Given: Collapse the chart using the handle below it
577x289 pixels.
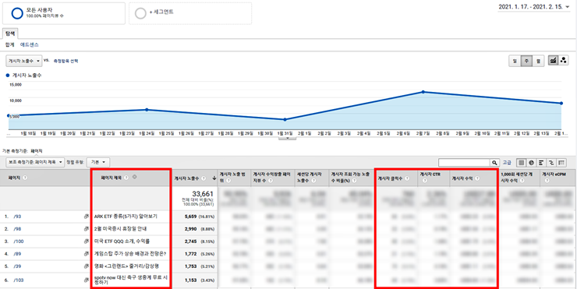Looking at the screenshot, I should click(288, 138).
